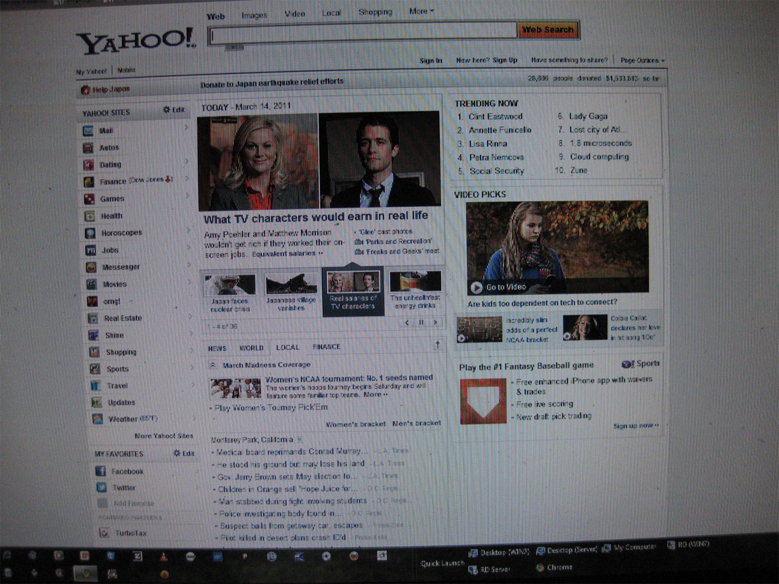Go to next Today stories page
Viewport: 779px width, 584px height.
[x=435, y=322]
